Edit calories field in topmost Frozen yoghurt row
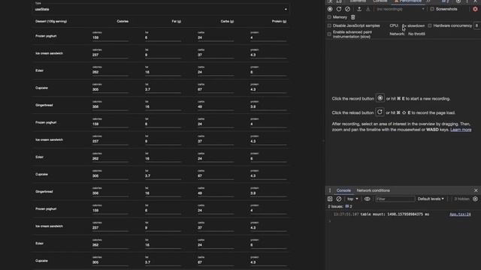The width and height of the screenshot is (481, 270). coord(110,37)
